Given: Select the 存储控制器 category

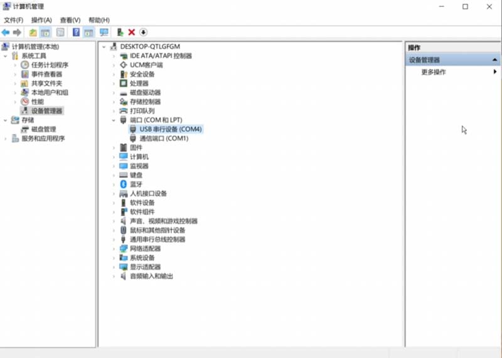Looking at the screenshot, I should click(x=145, y=102).
